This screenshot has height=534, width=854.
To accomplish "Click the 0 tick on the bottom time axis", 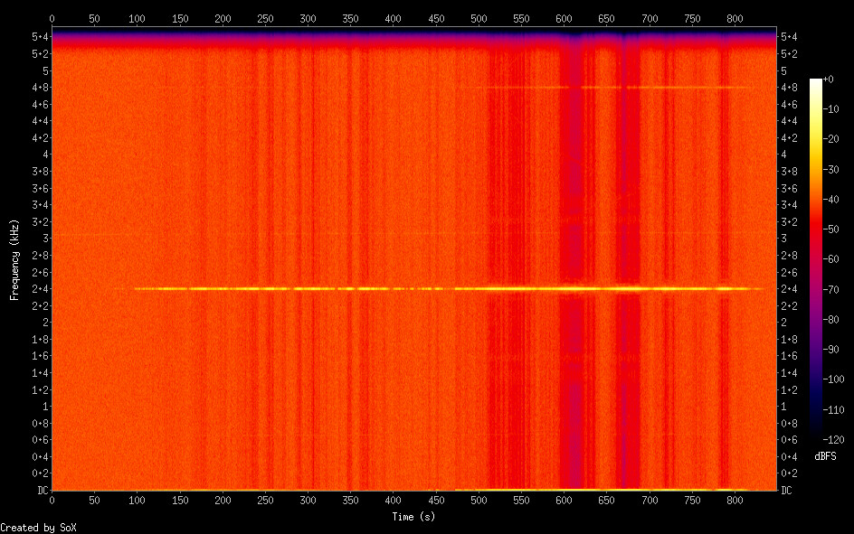I will point(52,500).
